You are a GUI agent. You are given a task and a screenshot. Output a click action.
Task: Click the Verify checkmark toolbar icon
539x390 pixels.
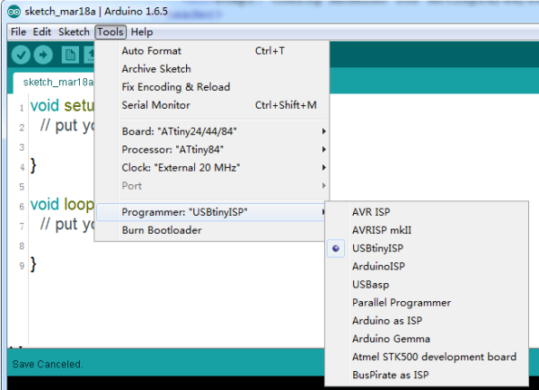coord(21,55)
